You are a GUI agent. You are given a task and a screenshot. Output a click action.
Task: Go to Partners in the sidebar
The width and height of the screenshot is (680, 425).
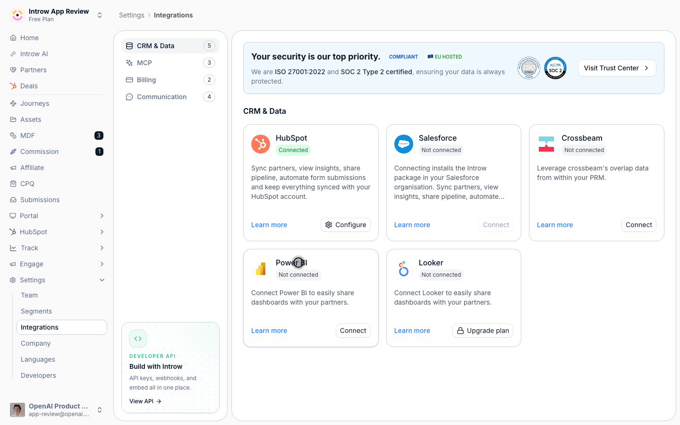click(x=57, y=70)
